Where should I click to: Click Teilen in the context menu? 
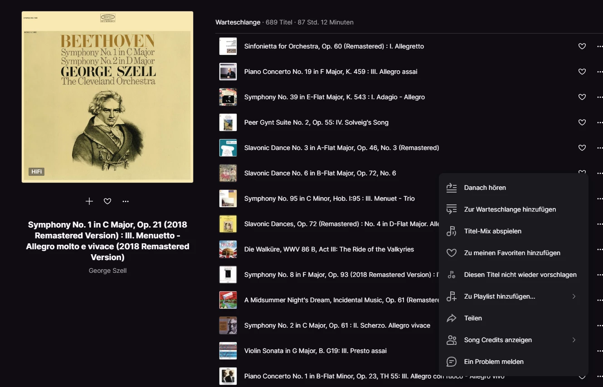point(514,318)
